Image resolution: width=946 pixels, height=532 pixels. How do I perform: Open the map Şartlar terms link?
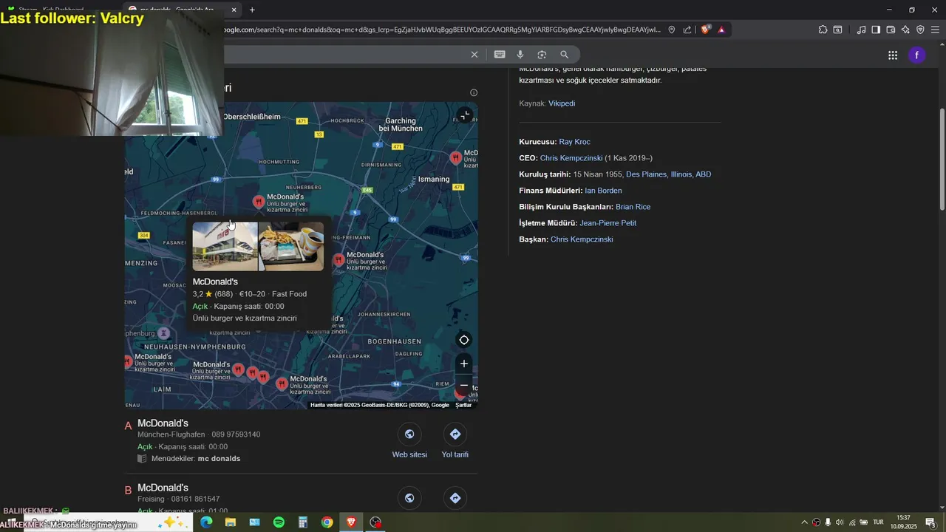coord(463,405)
